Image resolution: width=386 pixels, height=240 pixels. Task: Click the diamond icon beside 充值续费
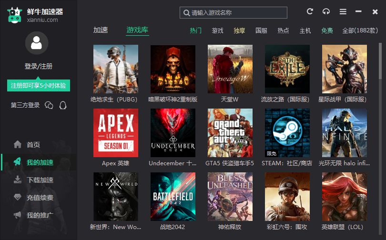coord(18,197)
